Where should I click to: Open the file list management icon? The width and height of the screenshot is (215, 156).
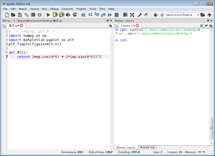click(x=33, y=15)
